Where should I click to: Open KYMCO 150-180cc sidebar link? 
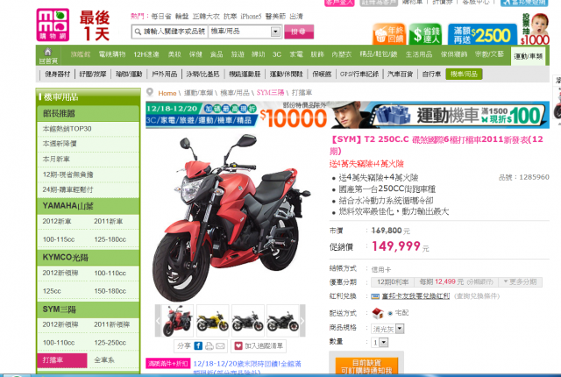point(110,291)
